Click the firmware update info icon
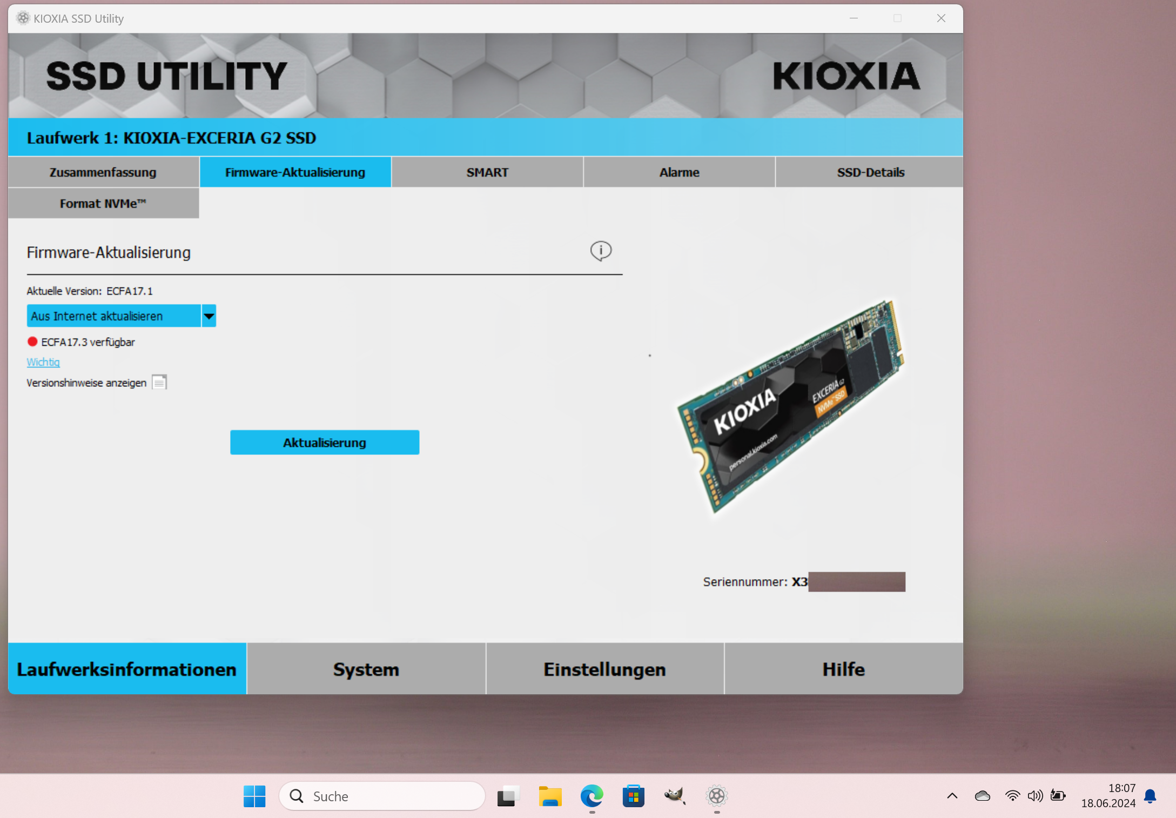Screen dimensions: 1176x818 (601, 251)
